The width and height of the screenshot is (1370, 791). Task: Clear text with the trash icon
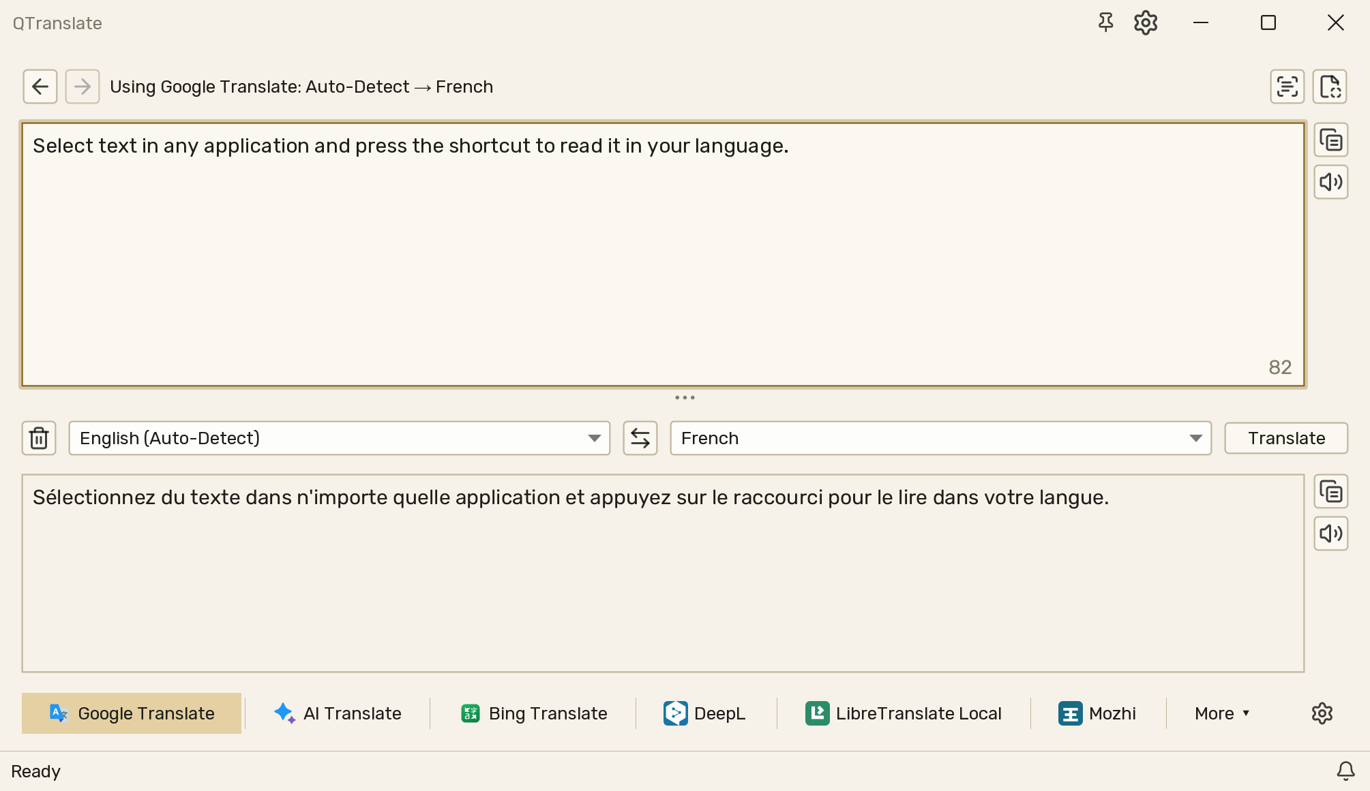[x=39, y=438]
